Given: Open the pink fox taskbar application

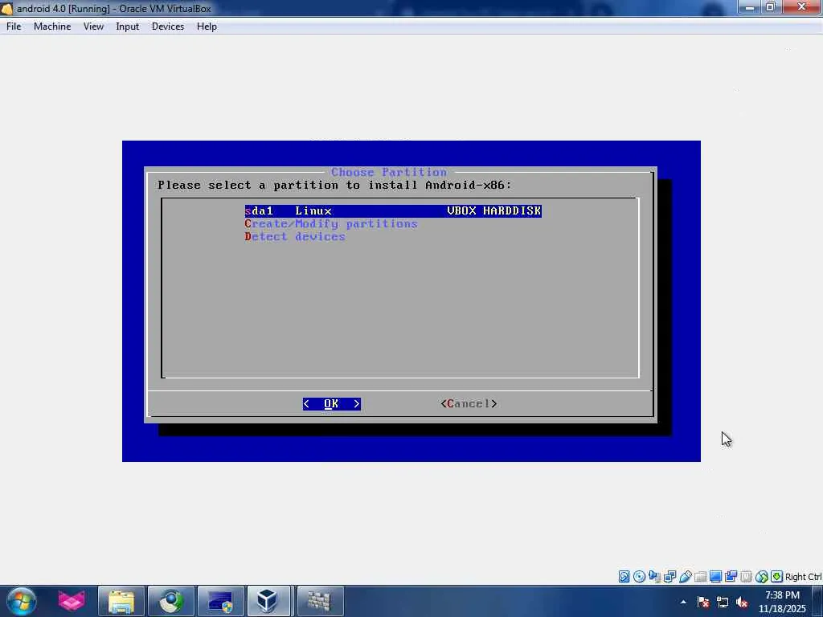Looking at the screenshot, I should tap(72, 601).
